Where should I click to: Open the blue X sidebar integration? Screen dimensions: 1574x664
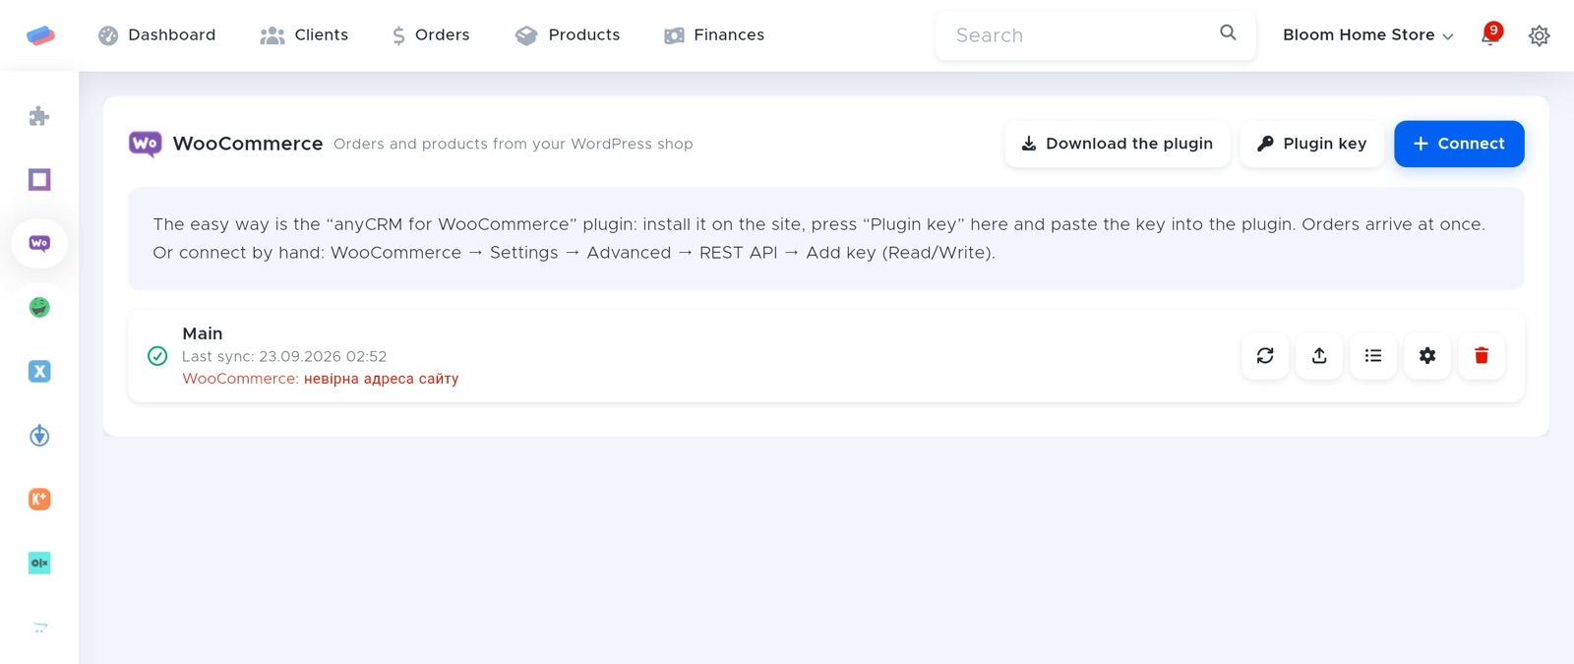[x=39, y=371]
